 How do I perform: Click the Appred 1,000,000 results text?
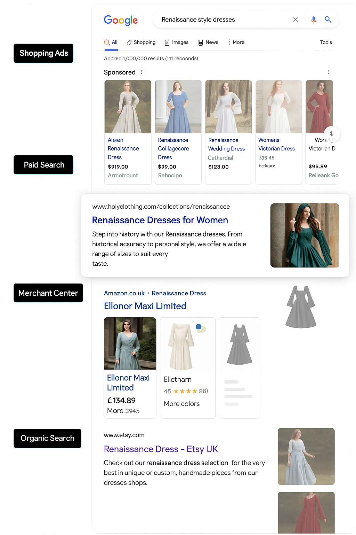(x=151, y=59)
